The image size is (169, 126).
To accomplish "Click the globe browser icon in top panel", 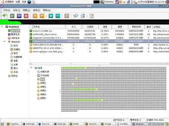I will (29, 2).
